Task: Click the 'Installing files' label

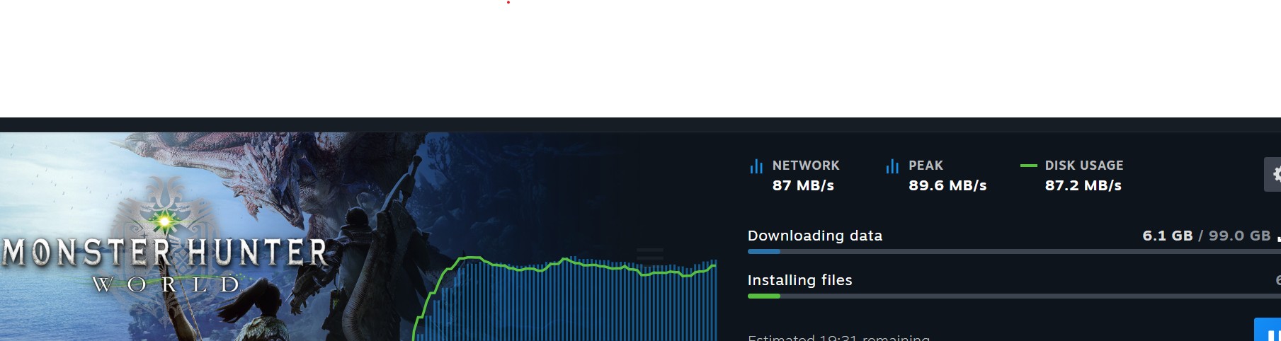Action: point(800,280)
